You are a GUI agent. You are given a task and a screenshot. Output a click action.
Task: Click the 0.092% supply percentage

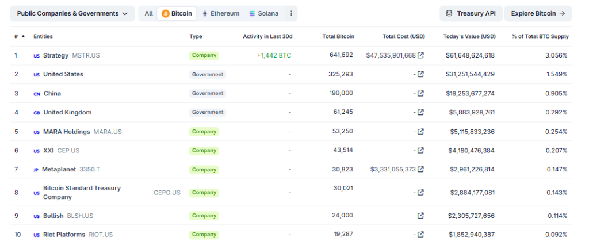[x=556, y=235]
